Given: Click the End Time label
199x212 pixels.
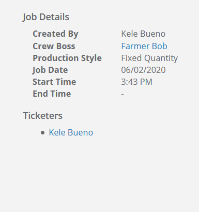Looking at the screenshot, I should (x=52, y=94).
